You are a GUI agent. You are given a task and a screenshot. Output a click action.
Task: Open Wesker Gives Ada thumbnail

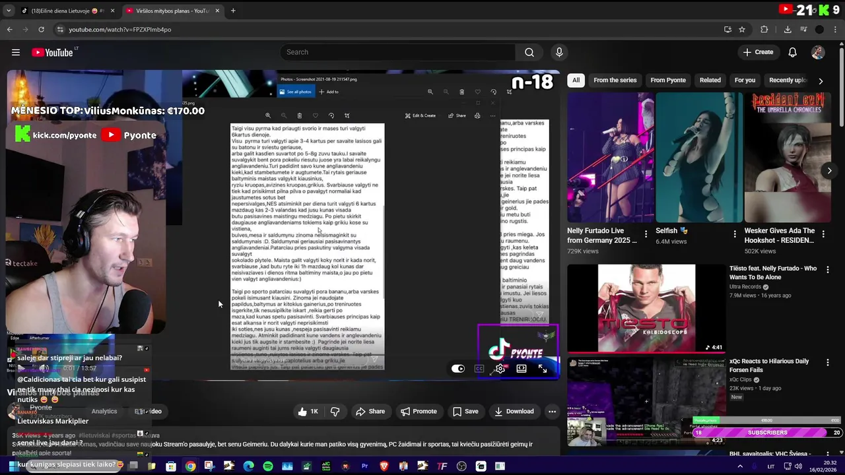tap(788, 158)
